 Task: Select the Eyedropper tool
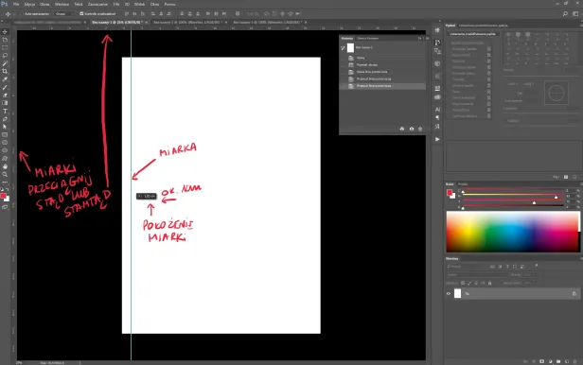point(5,79)
